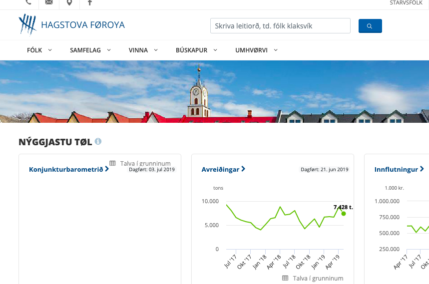Click the map location pin icon
Image resolution: width=429 pixels, height=284 pixels.
[69, 2]
